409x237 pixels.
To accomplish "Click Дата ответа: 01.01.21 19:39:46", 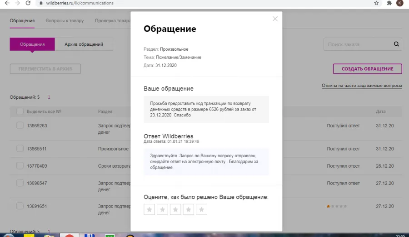I will pyautogui.click(x=171, y=141).
